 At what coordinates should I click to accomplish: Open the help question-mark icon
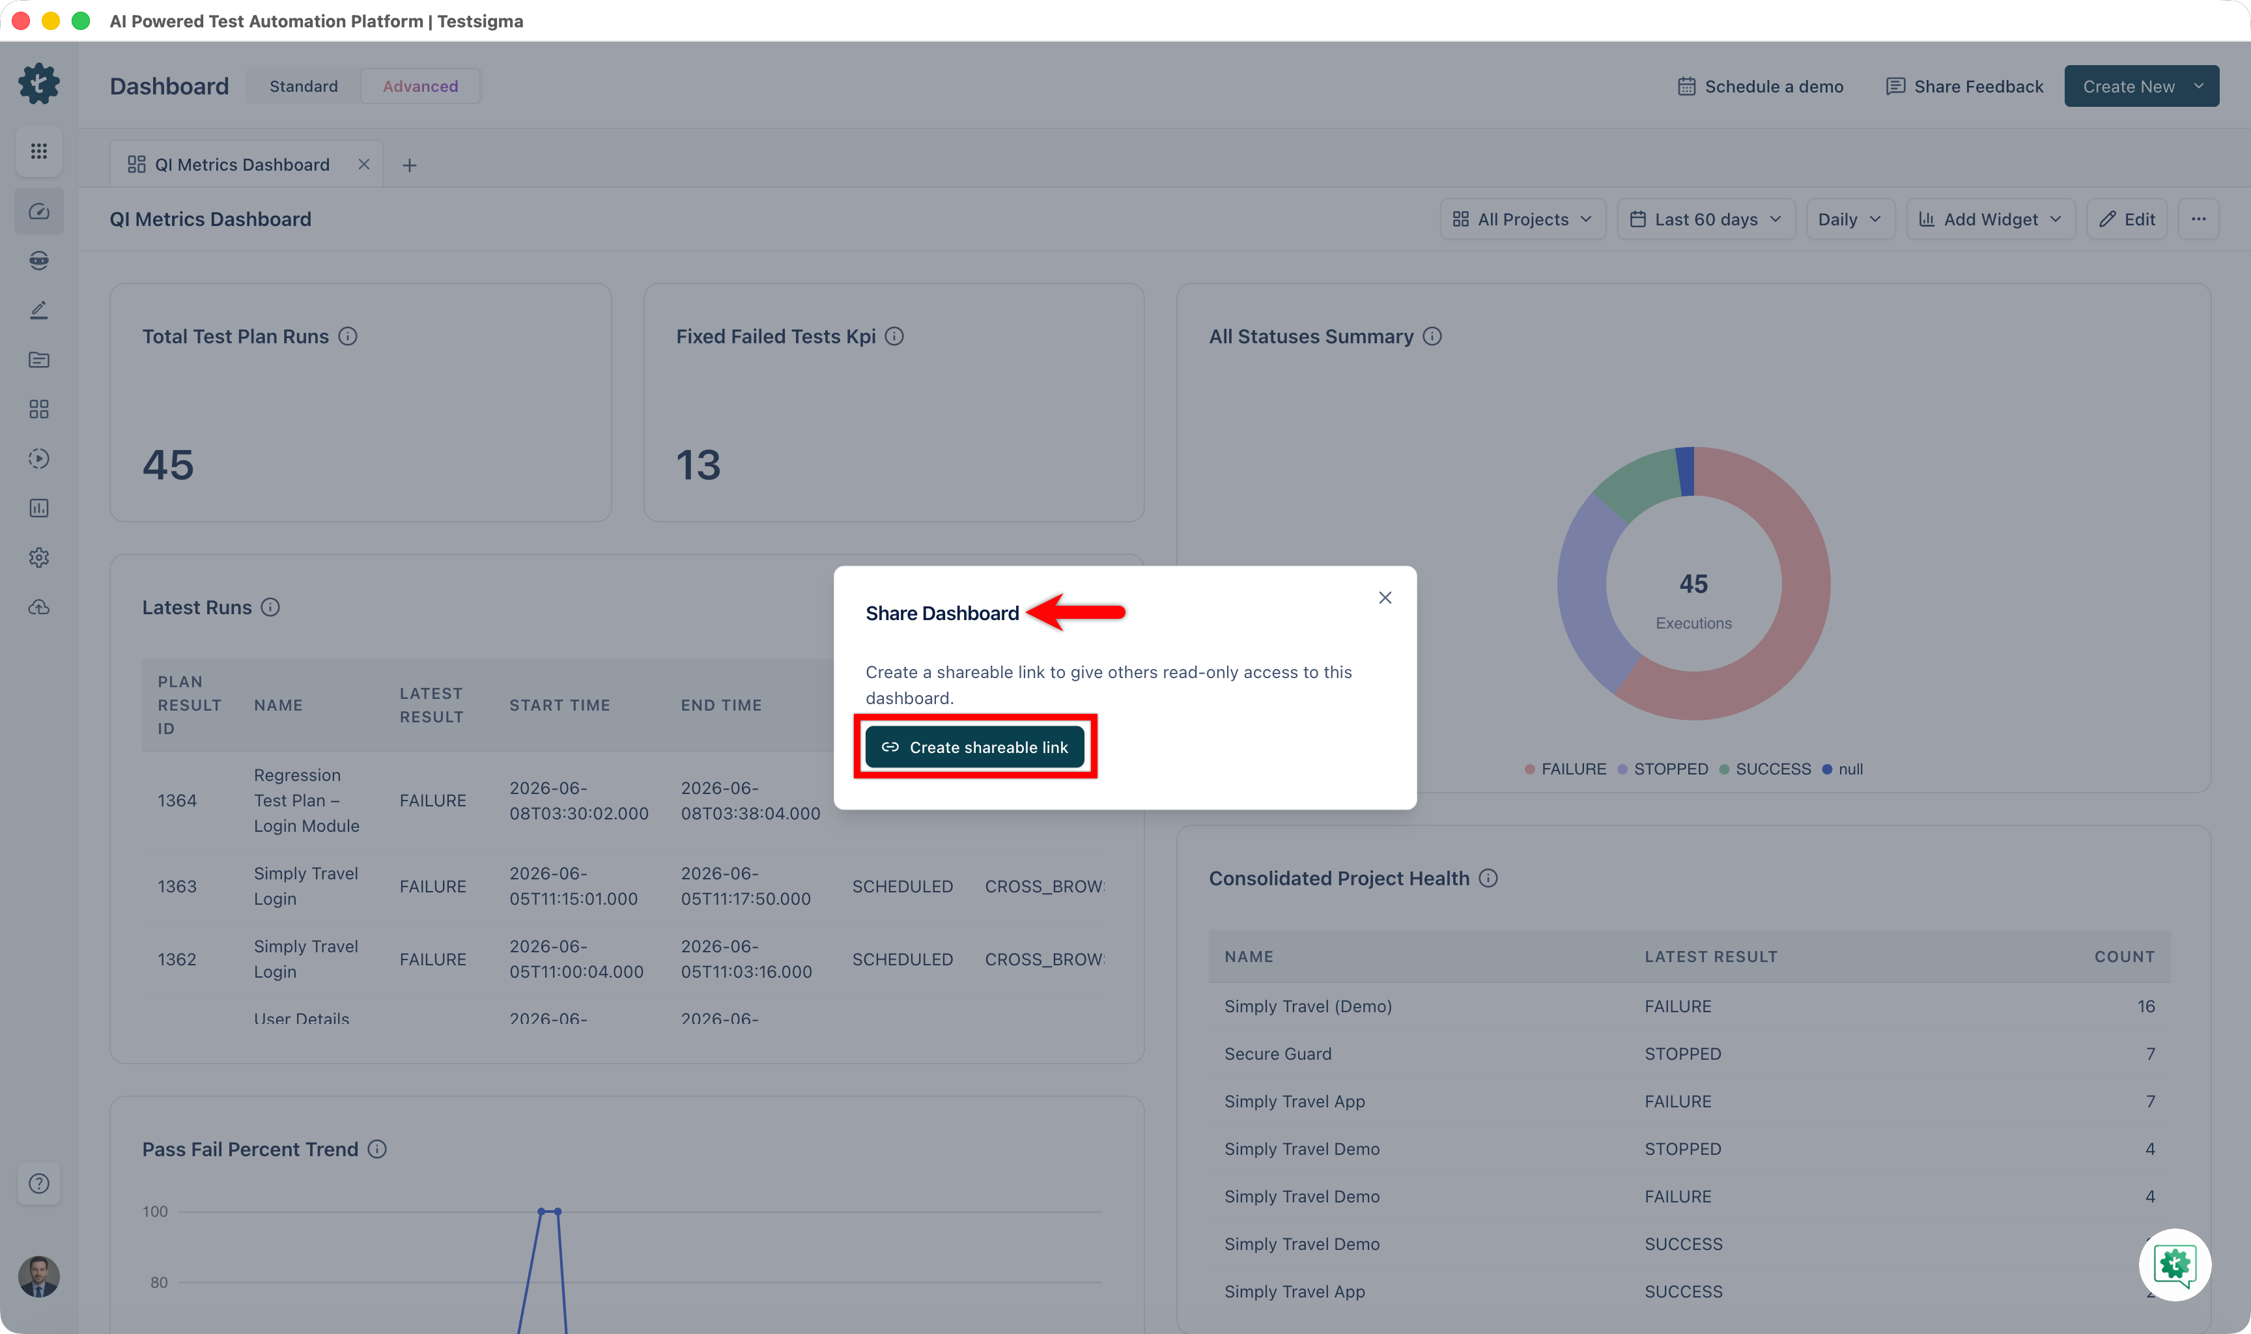38,1183
